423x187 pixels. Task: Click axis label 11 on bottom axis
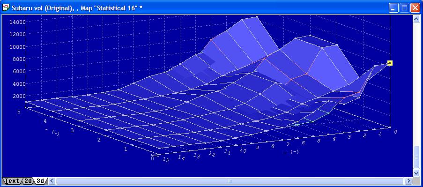click(x=227, y=152)
